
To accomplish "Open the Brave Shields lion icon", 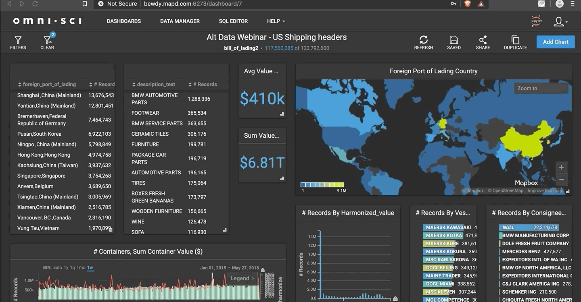I will (x=467, y=4).
